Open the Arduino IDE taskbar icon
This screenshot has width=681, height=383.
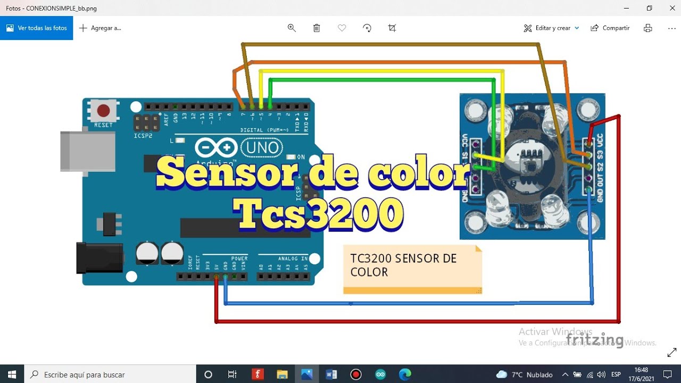pos(380,374)
